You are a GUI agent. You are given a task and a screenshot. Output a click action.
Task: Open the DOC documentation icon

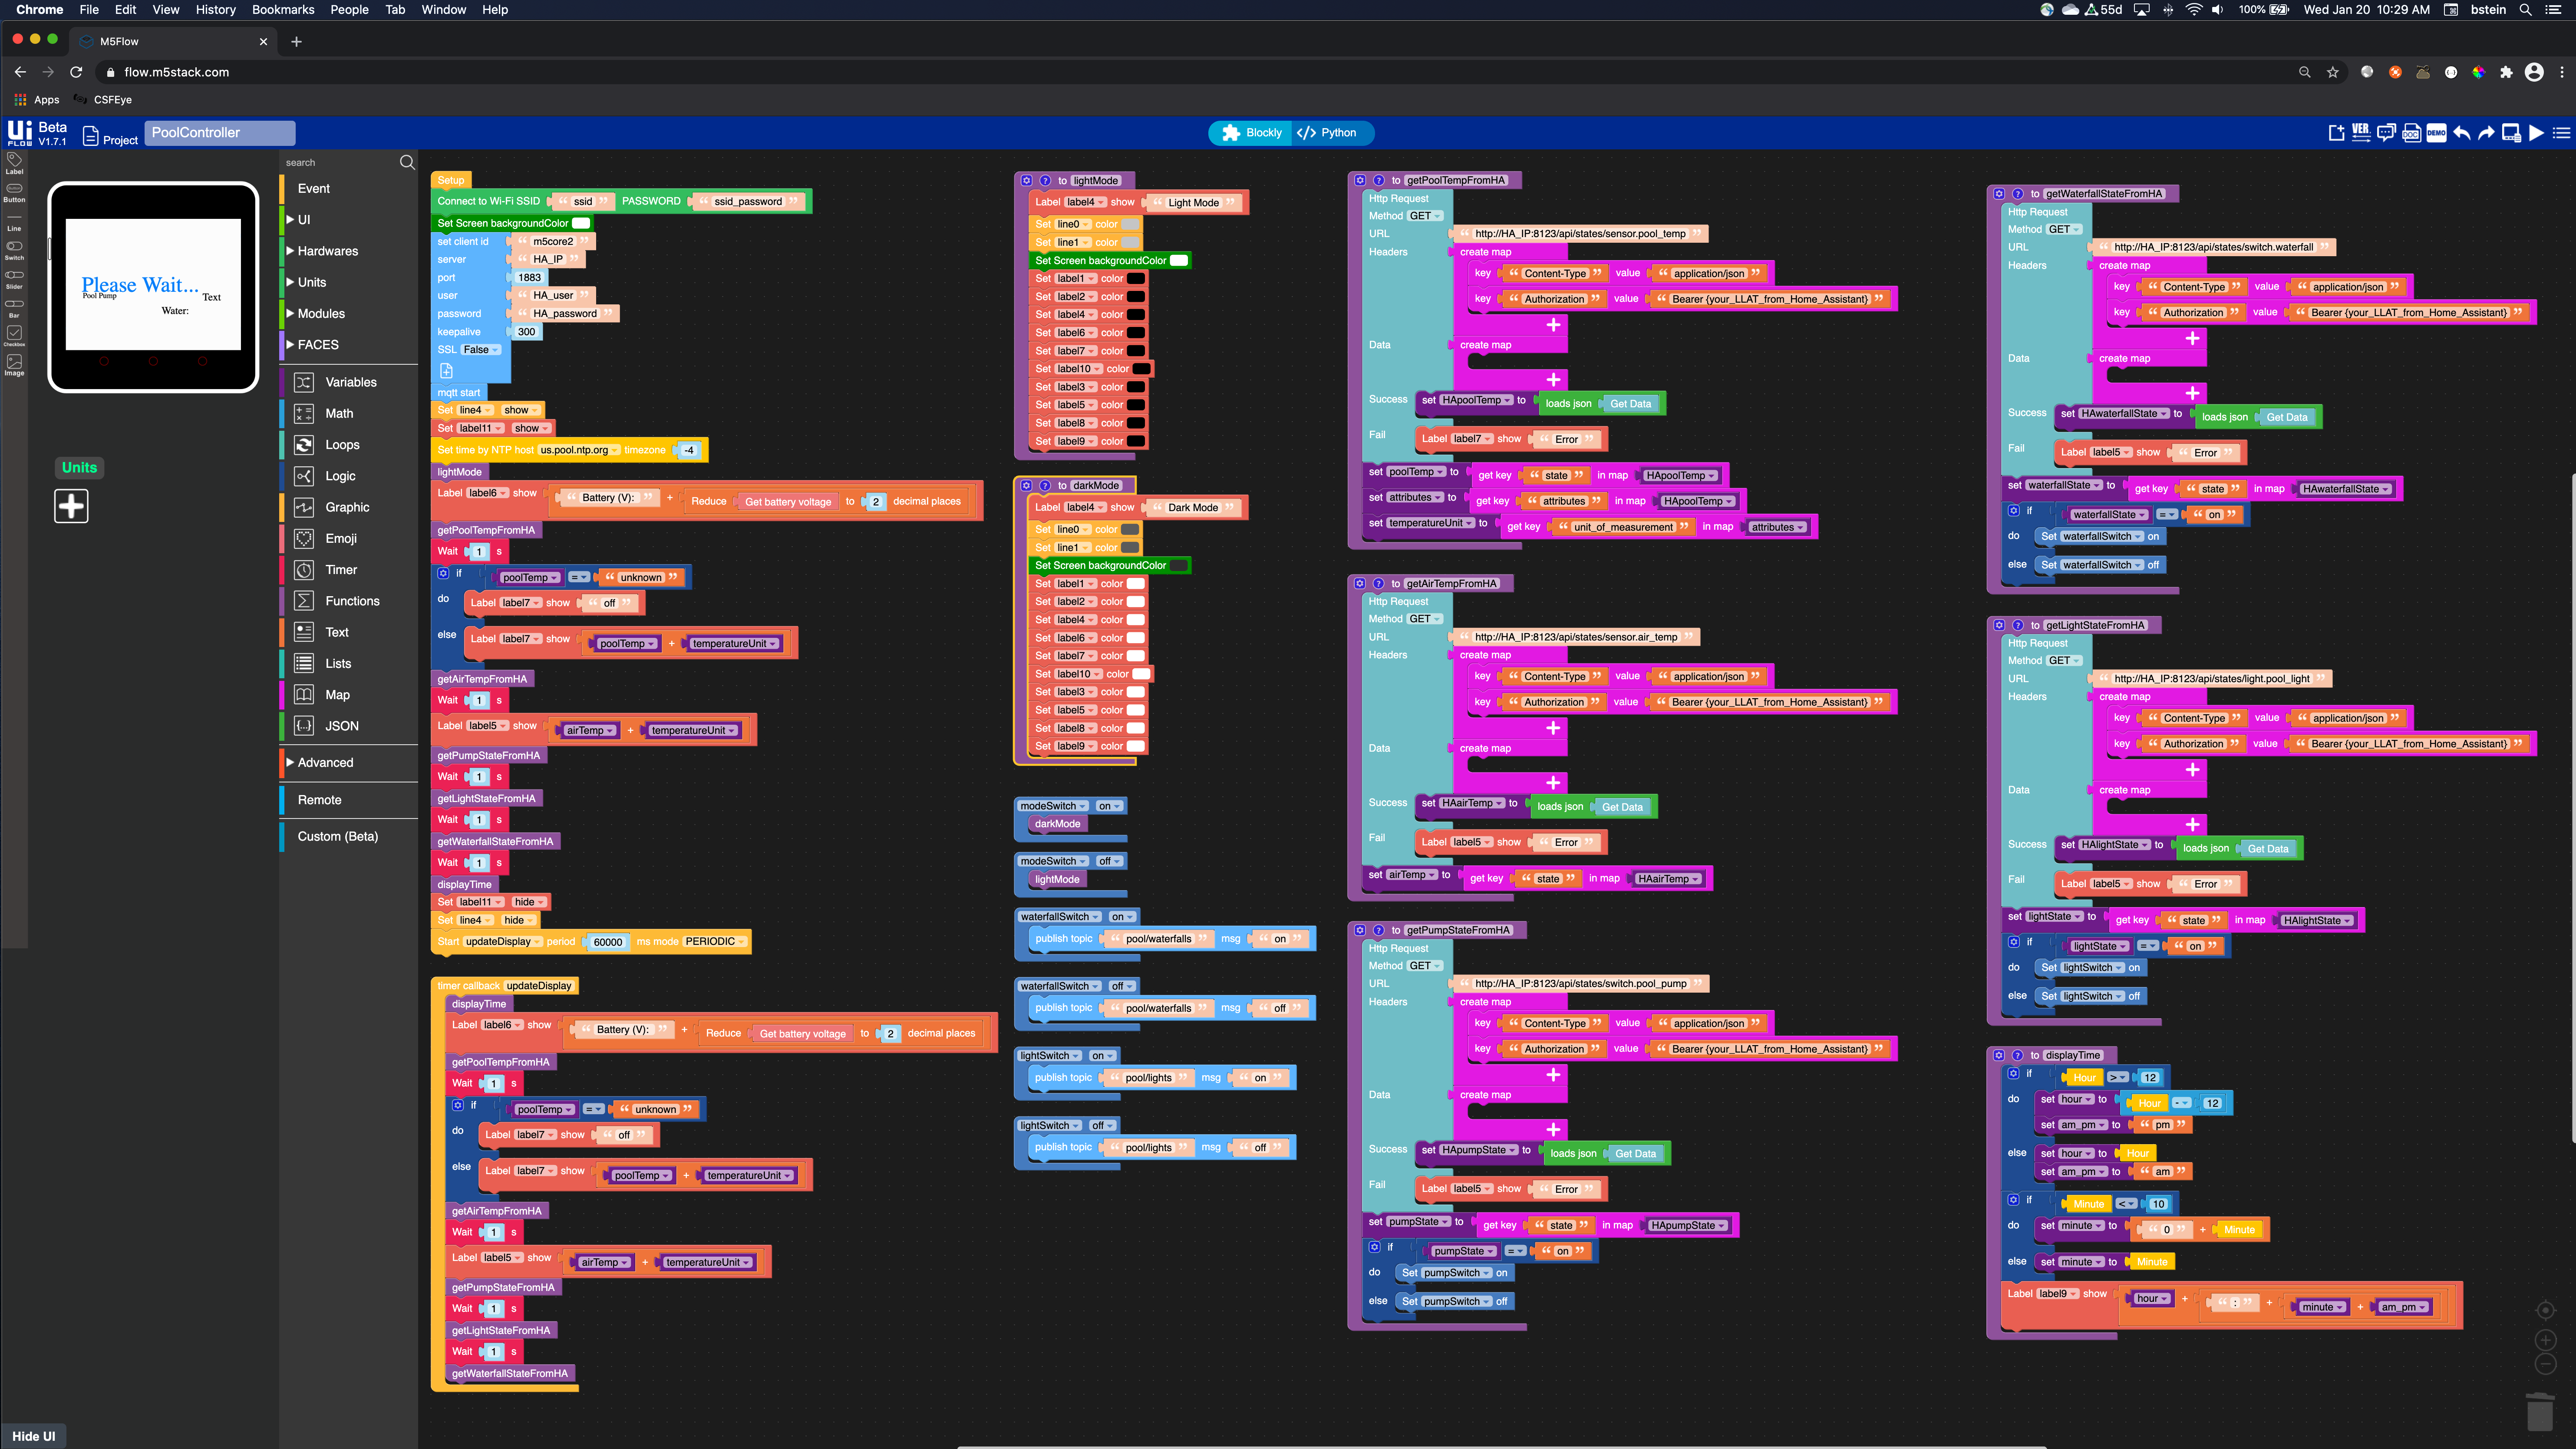(2411, 133)
